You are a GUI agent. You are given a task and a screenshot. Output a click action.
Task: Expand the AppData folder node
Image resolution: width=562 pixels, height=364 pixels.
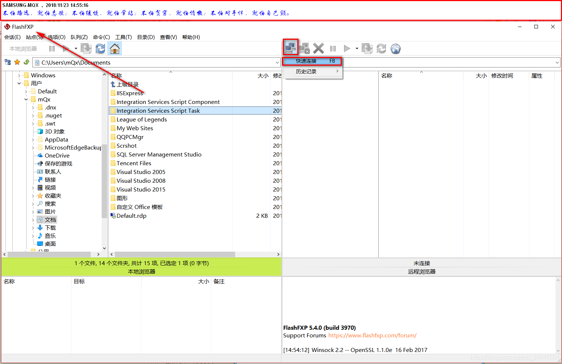pos(33,139)
